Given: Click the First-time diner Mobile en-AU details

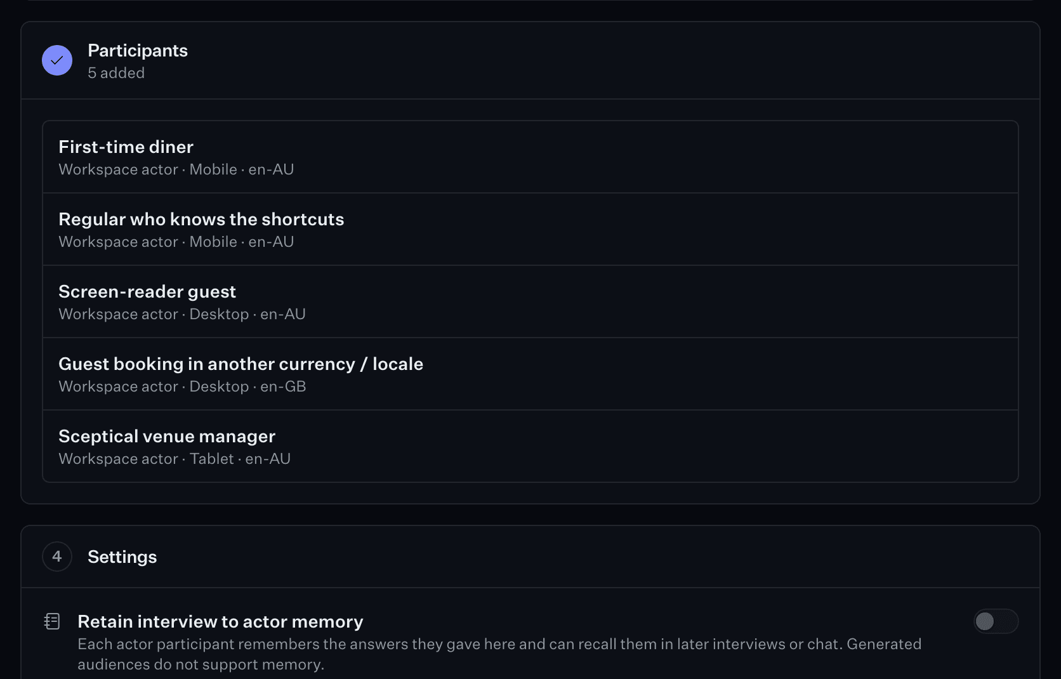Looking at the screenshot, I should point(176,169).
